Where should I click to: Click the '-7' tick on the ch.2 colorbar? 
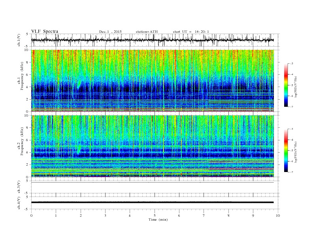(291, 172)
